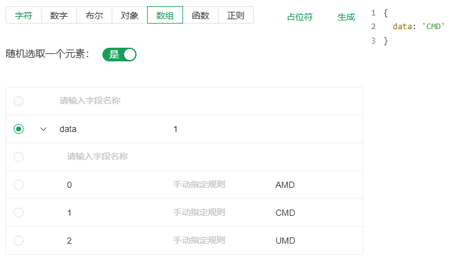Open the 函数 type tab
This screenshot has width=453, height=261.
200,15
